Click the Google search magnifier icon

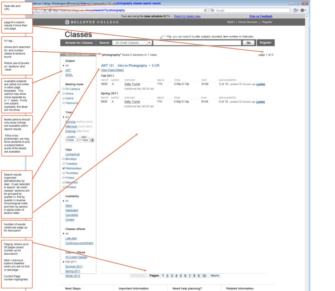pos(213,10)
